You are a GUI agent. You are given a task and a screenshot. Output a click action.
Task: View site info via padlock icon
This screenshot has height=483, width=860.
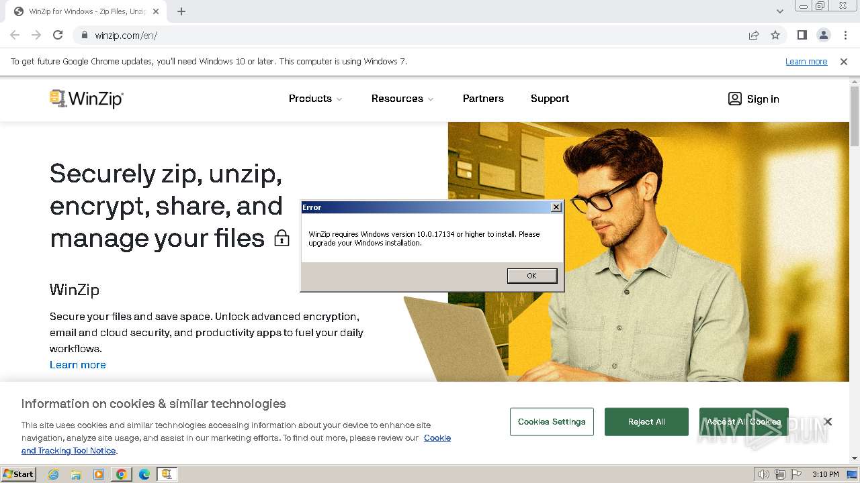tap(85, 35)
